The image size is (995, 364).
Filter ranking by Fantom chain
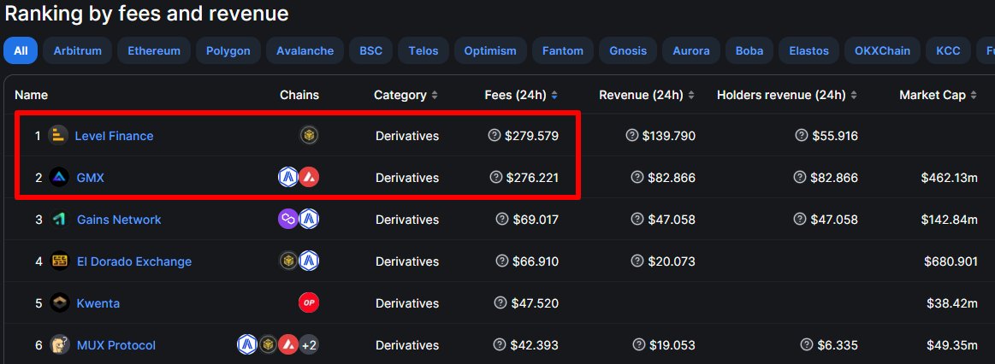(563, 50)
